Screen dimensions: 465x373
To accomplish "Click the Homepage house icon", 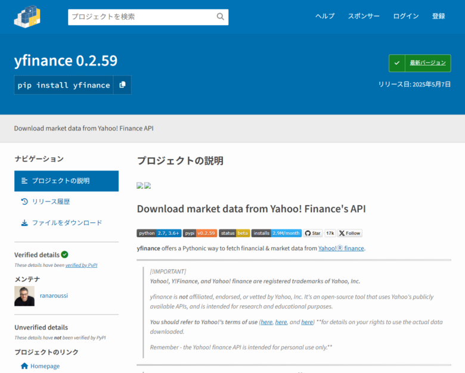I will (x=24, y=366).
